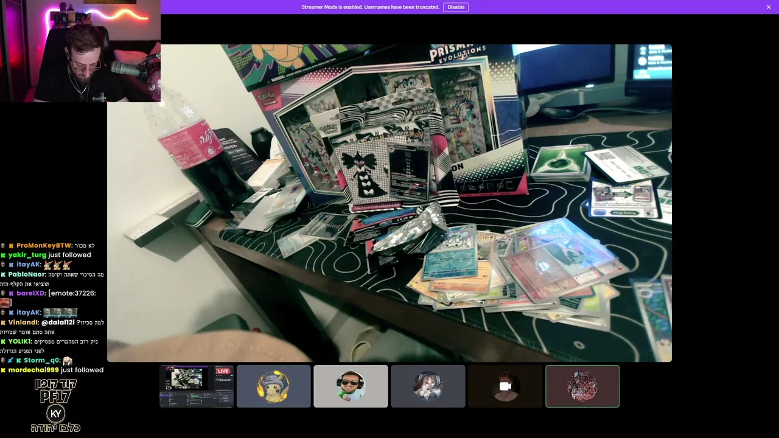Click the emote image in Storm_q0 message
The image size is (779, 438).
click(68, 361)
